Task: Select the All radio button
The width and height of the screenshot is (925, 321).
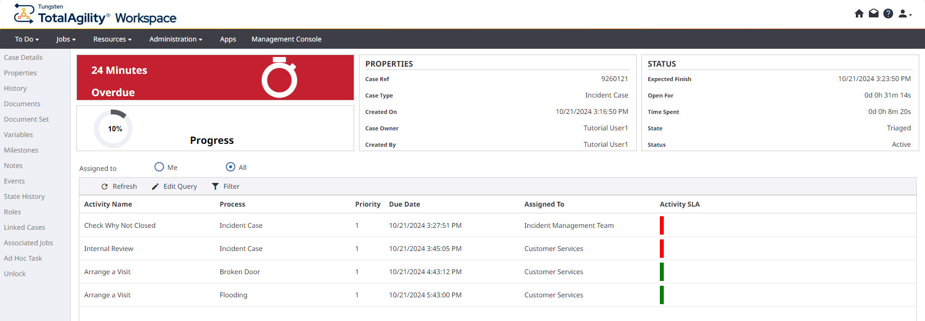Action: click(x=231, y=167)
